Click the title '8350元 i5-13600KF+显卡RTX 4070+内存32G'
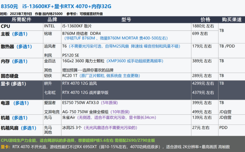 click(56, 6)
